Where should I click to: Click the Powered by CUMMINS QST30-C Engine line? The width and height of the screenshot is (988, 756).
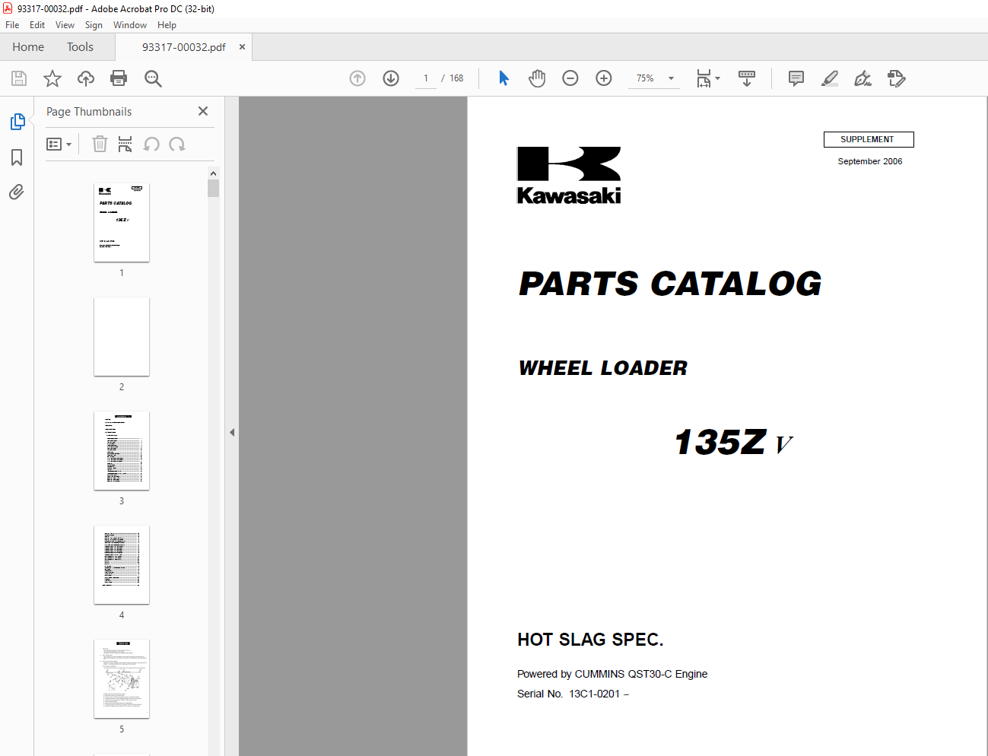(x=612, y=674)
